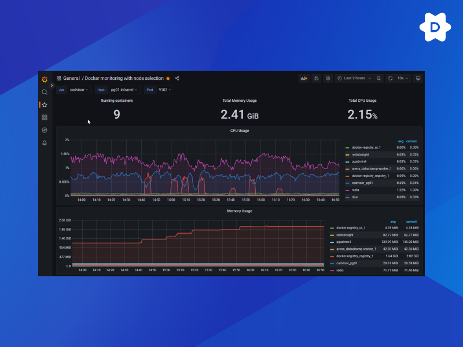Open the Last 3 hours time picker
This screenshot has height=347, width=463.
click(354, 78)
